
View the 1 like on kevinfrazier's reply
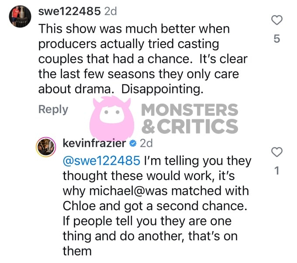(x=277, y=170)
